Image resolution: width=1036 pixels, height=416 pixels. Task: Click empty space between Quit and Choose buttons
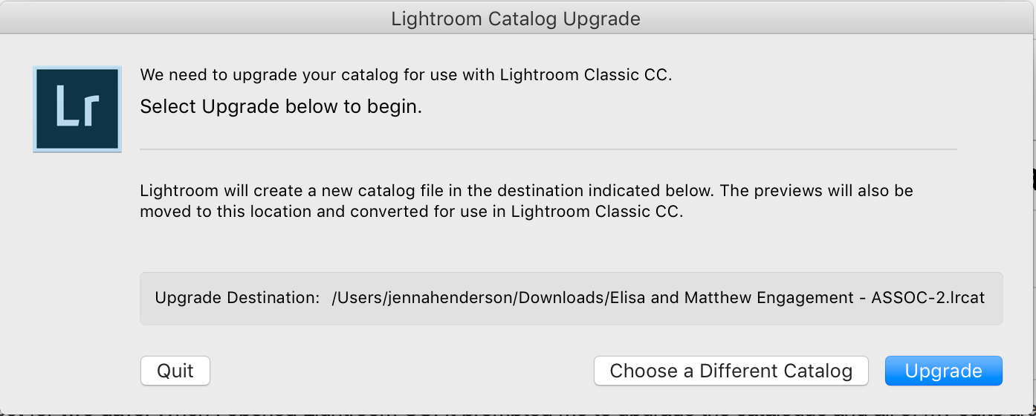pyautogui.click(x=401, y=371)
